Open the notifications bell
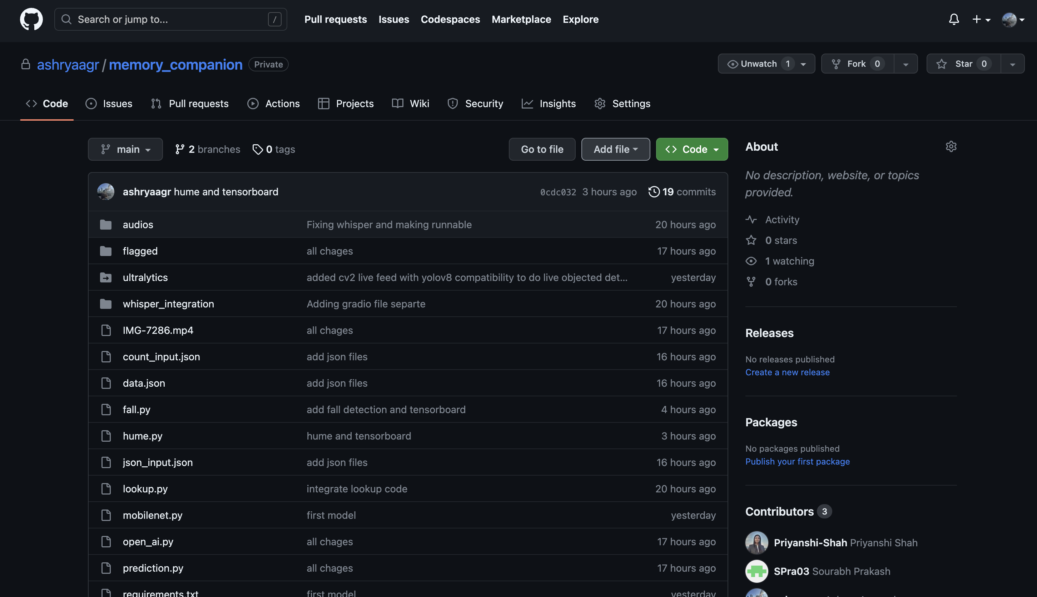 point(954,19)
